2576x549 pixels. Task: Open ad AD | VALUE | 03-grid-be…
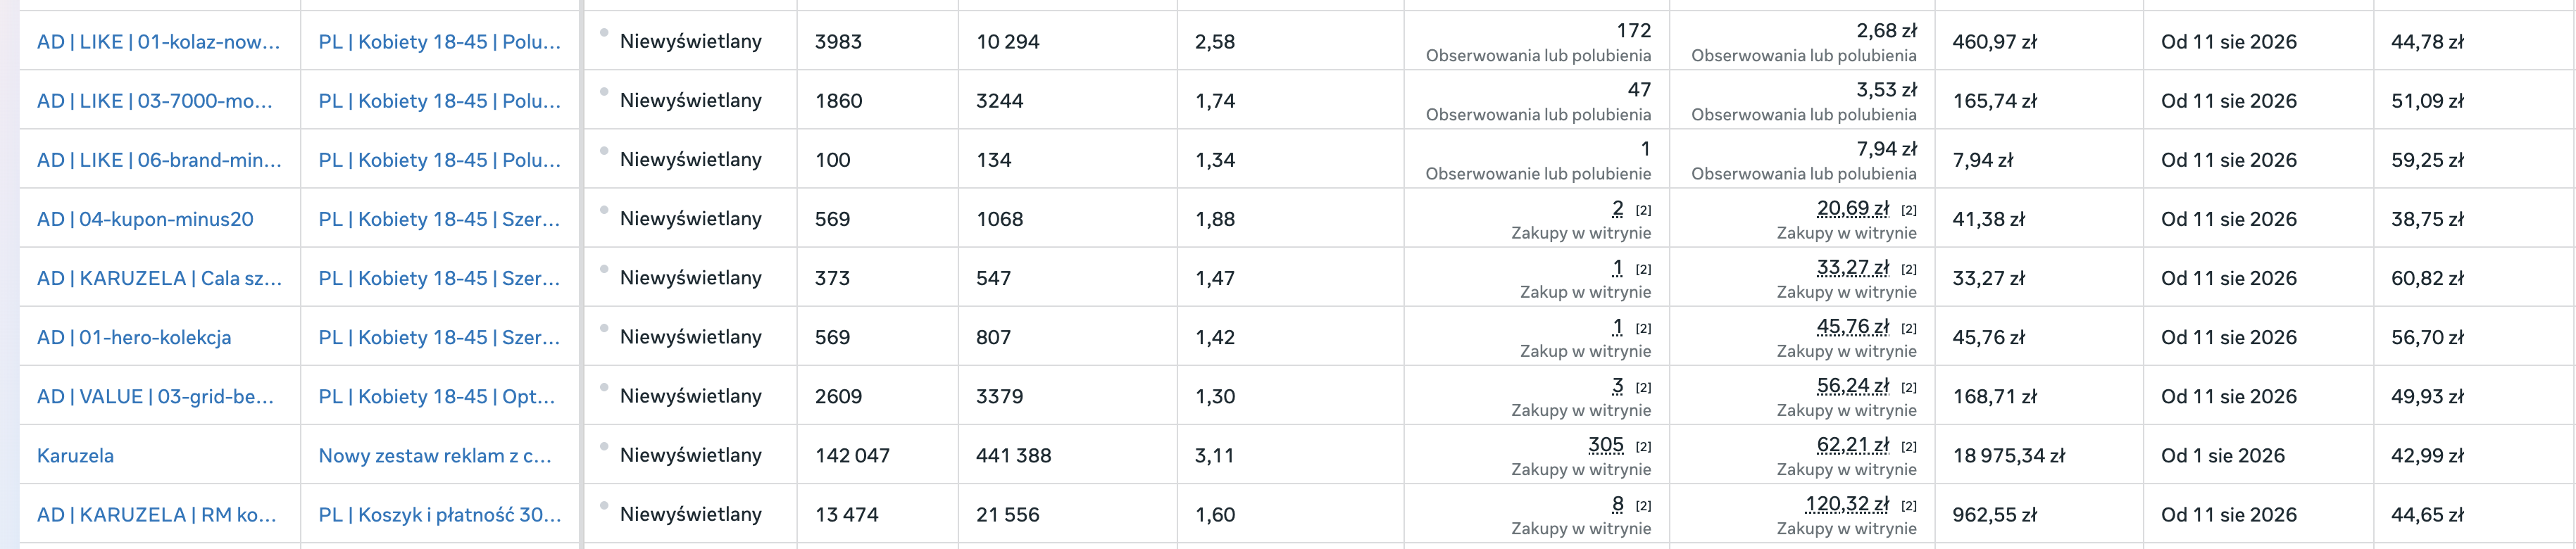tap(155, 396)
